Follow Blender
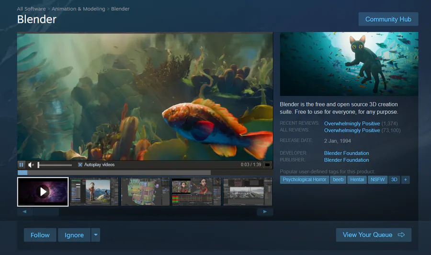Screen dimensions: 431x255 click(x=40, y=235)
